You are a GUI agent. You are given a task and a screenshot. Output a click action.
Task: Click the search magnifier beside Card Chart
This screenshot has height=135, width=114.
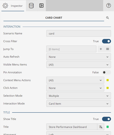(x=108, y=18)
